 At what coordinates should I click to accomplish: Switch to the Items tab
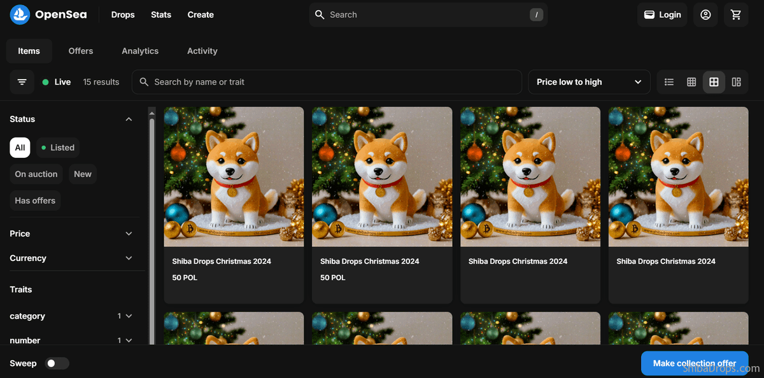[29, 51]
